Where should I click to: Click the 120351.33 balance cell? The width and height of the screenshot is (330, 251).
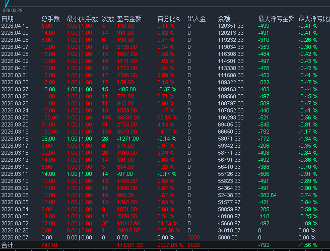pyautogui.click(x=231, y=26)
